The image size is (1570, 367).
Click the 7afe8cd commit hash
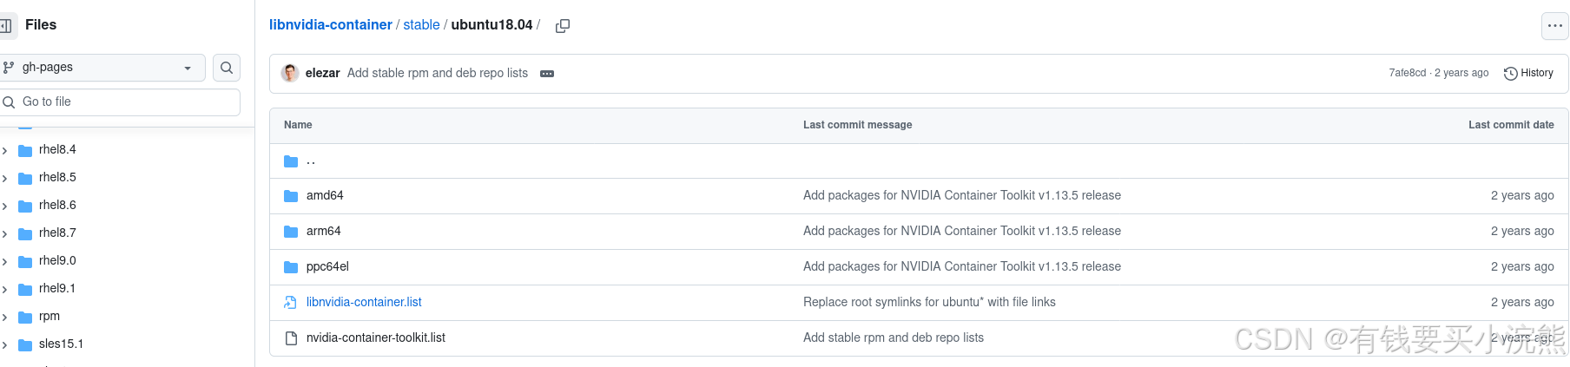[1407, 73]
